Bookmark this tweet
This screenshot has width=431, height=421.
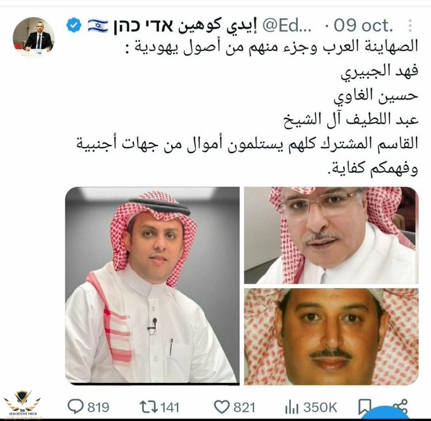click(365, 407)
